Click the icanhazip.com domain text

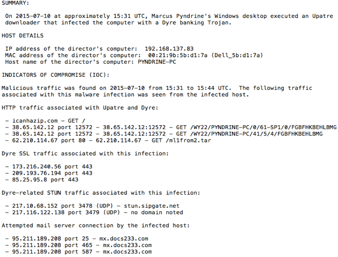[35, 121]
